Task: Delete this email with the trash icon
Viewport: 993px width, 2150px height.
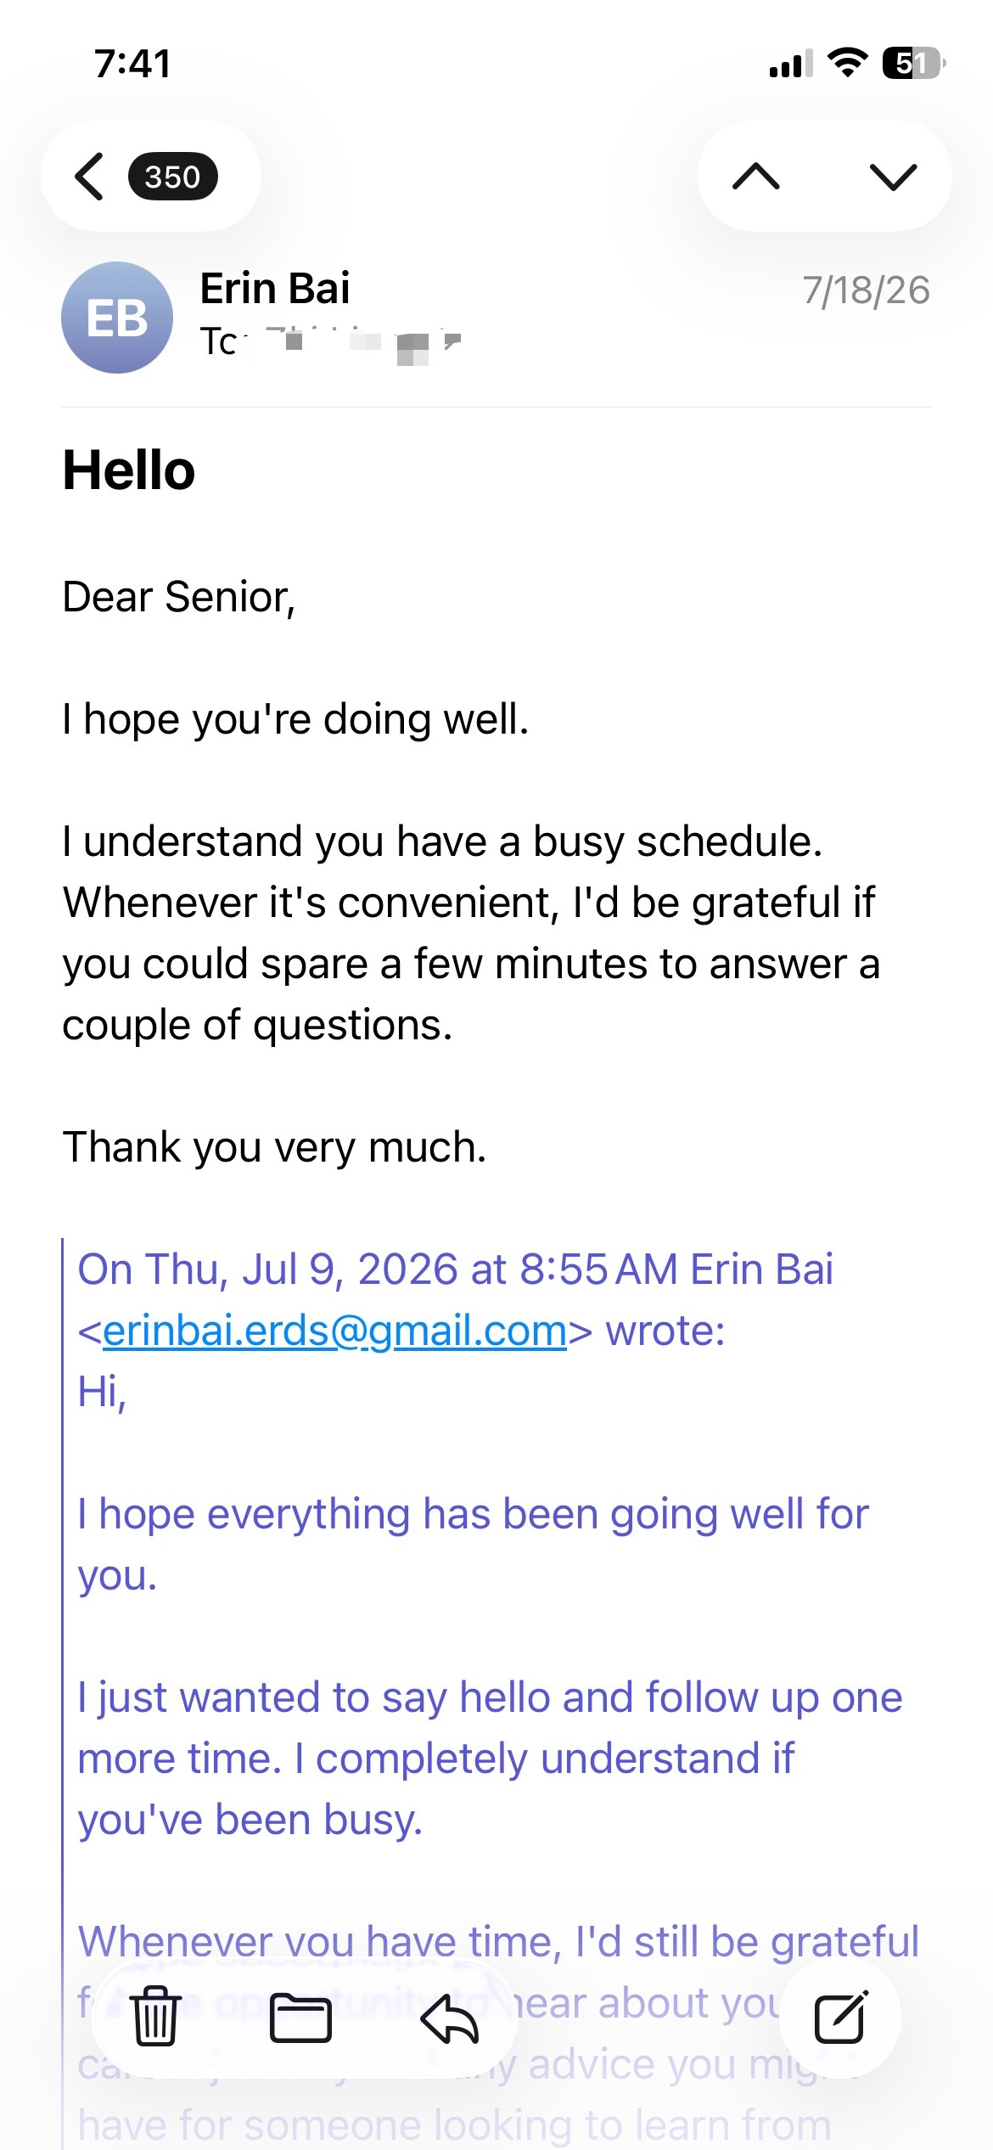Action: tap(155, 2017)
